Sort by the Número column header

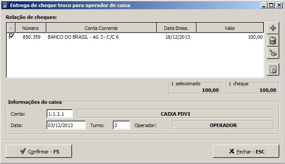click(x=30, y=28)
